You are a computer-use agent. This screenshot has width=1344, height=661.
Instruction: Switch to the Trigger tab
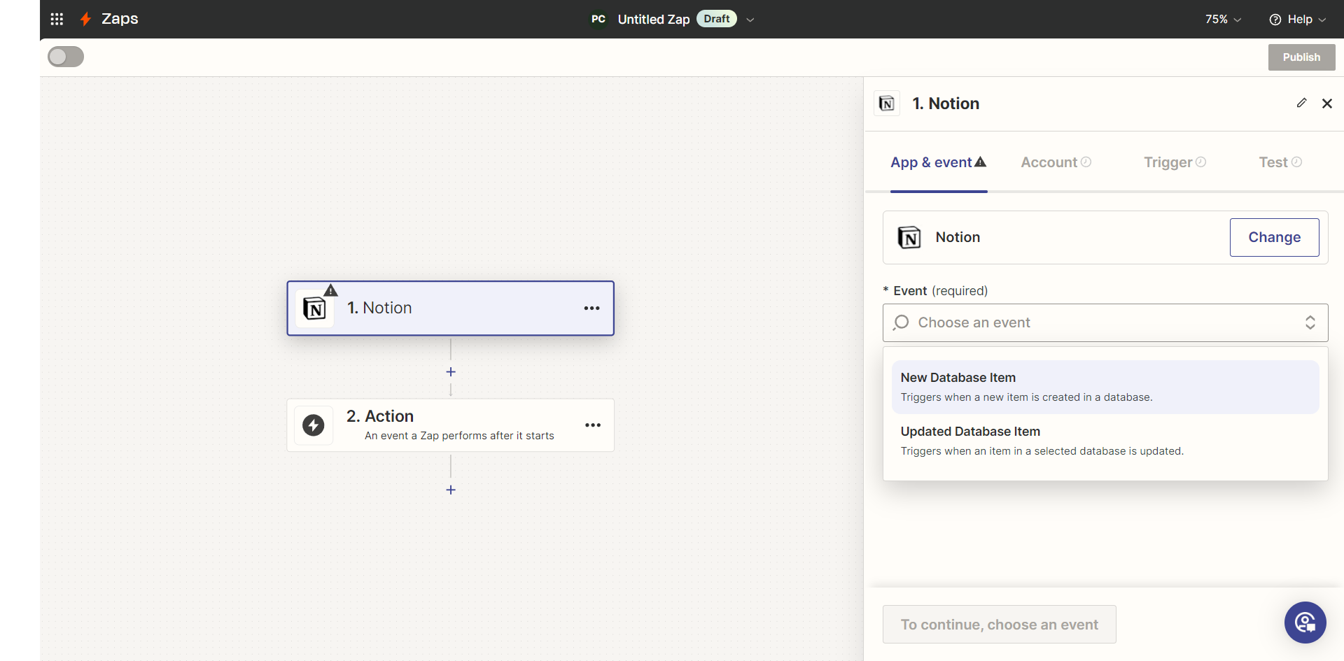[x=1175, y=162]
